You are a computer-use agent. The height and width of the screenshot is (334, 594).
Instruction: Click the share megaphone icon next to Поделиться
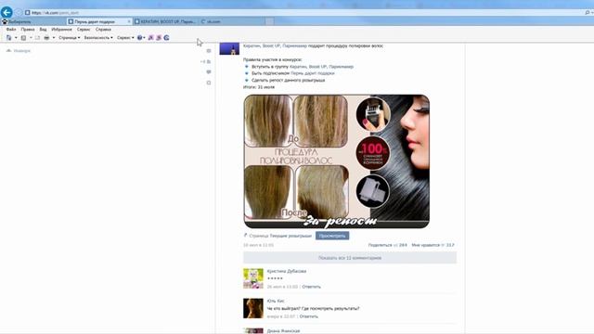coord(396,245)
